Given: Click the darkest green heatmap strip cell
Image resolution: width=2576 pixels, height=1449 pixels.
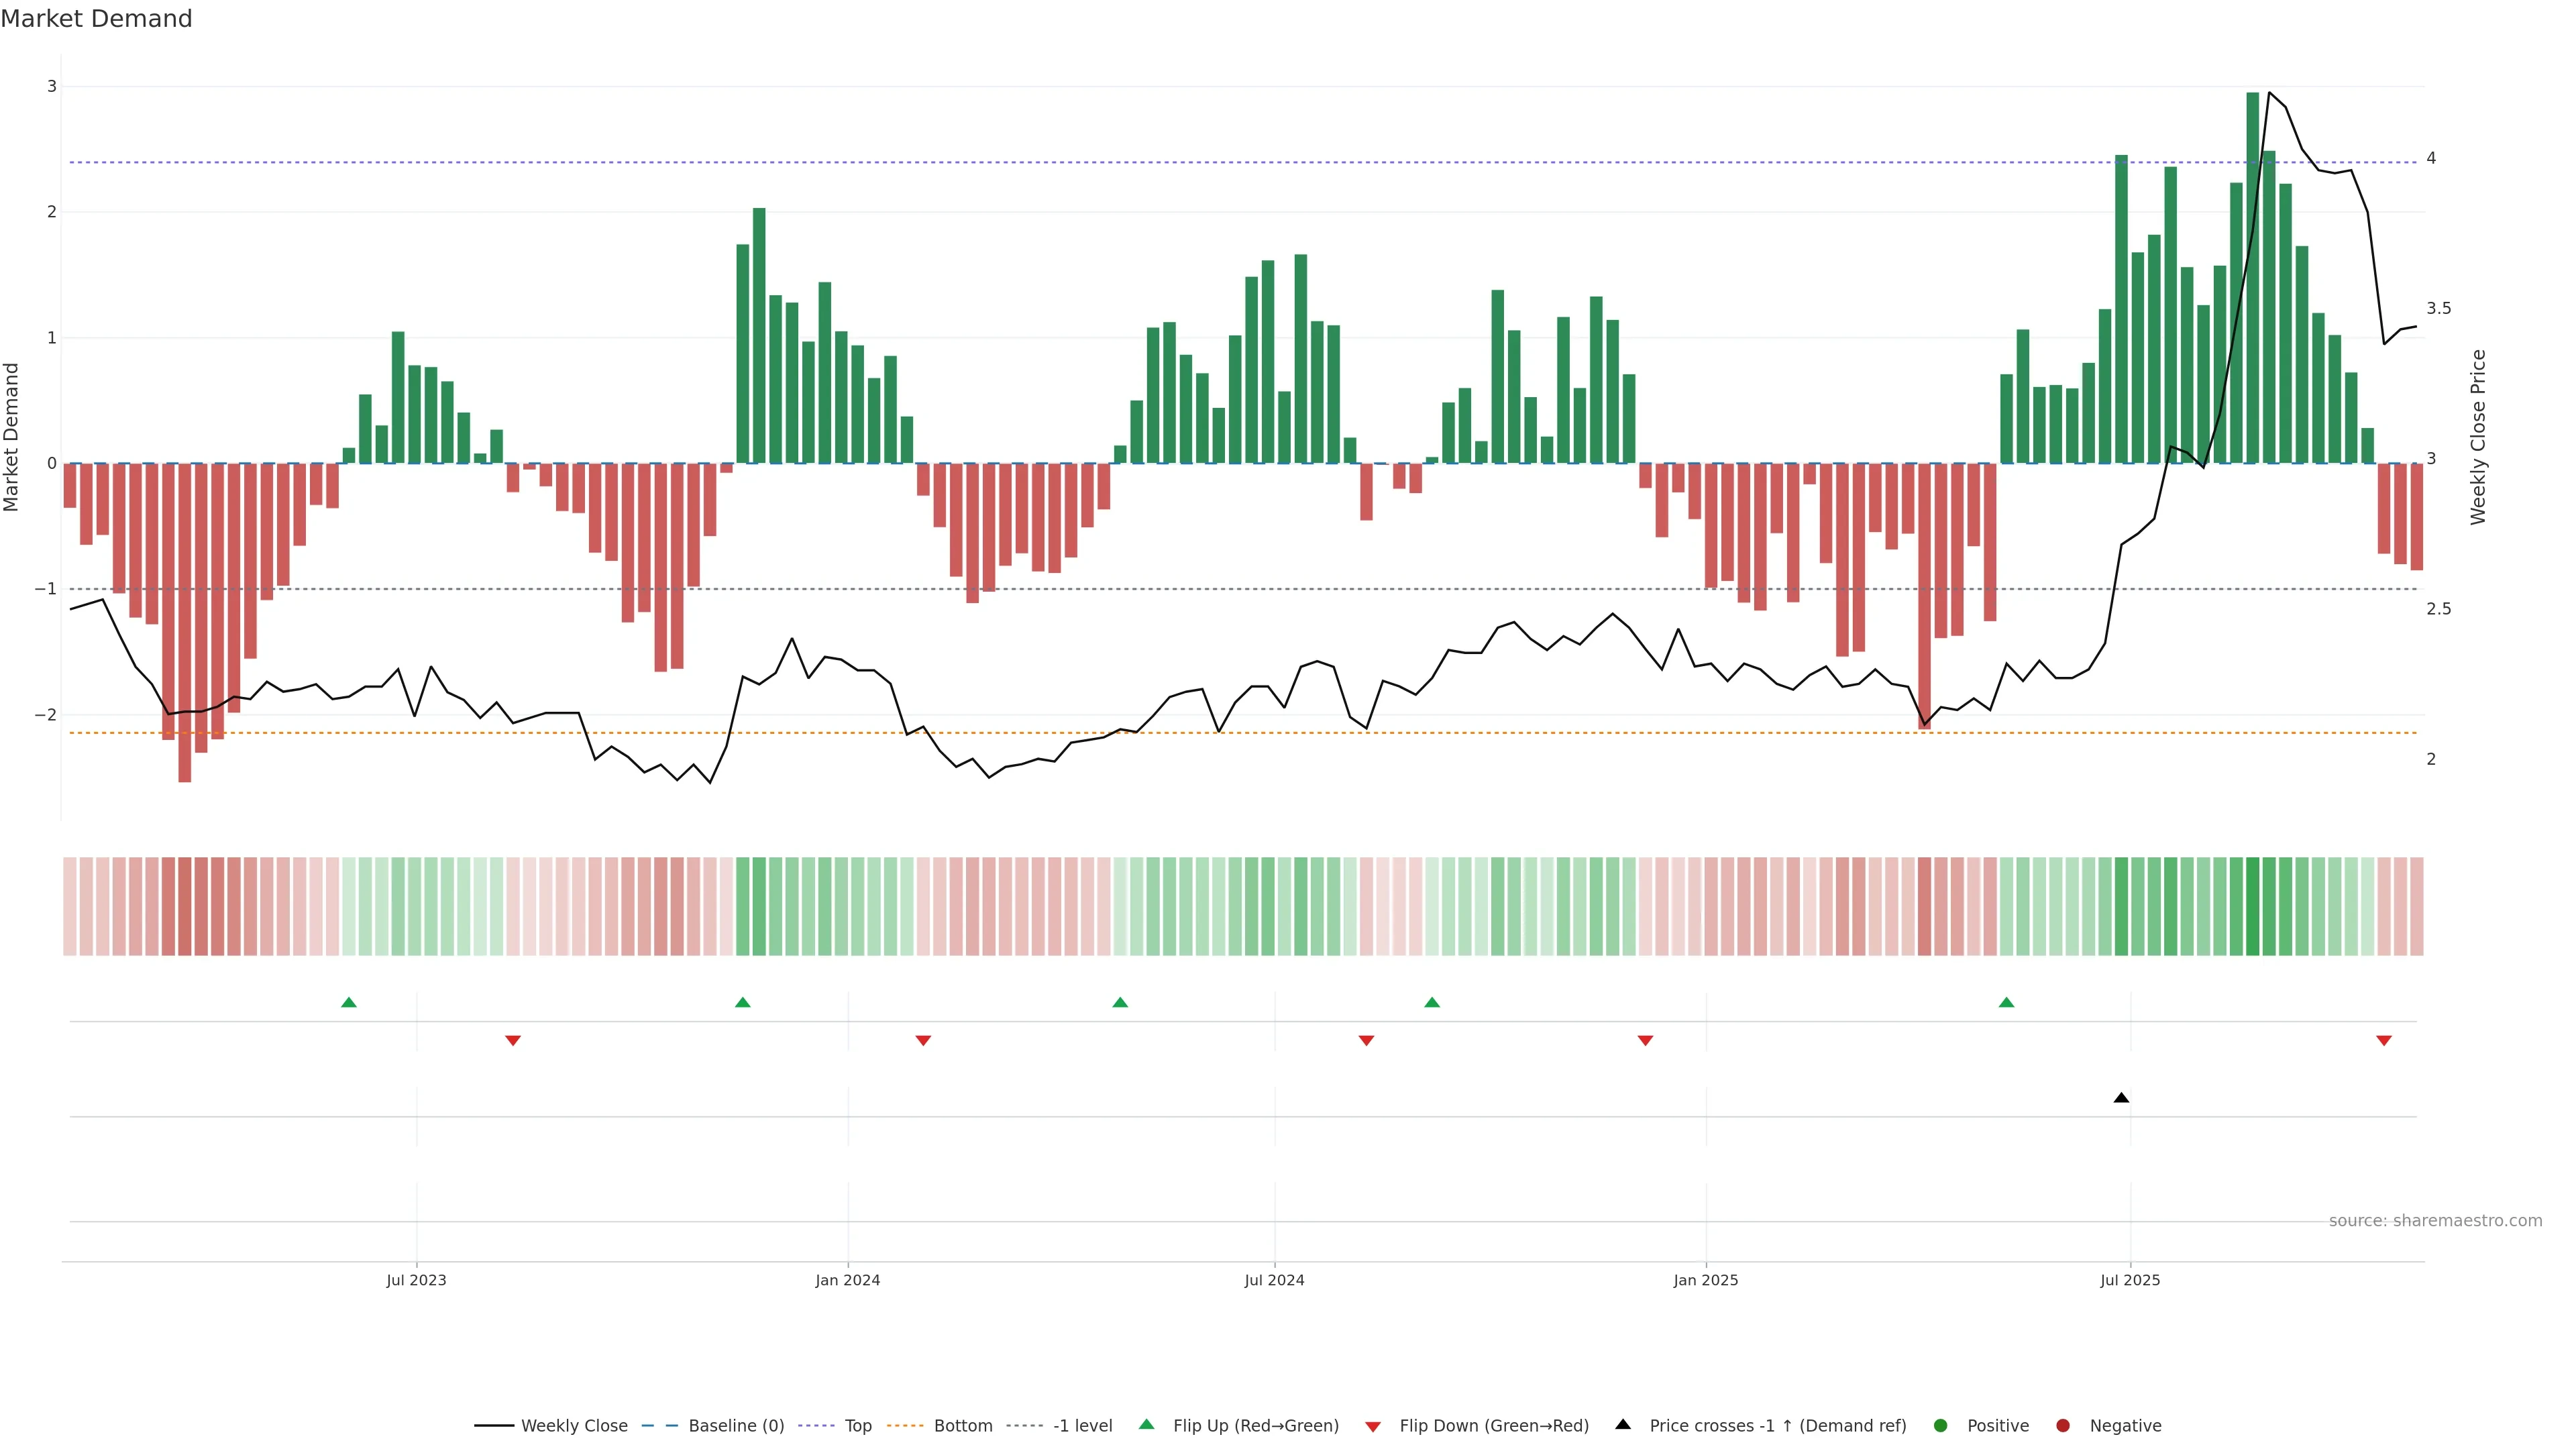Looking at the screenshot, I should point(2253,906).
